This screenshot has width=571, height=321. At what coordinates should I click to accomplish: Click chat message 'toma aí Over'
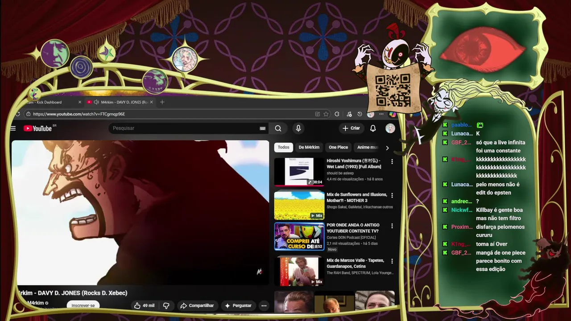coord(492,244)
